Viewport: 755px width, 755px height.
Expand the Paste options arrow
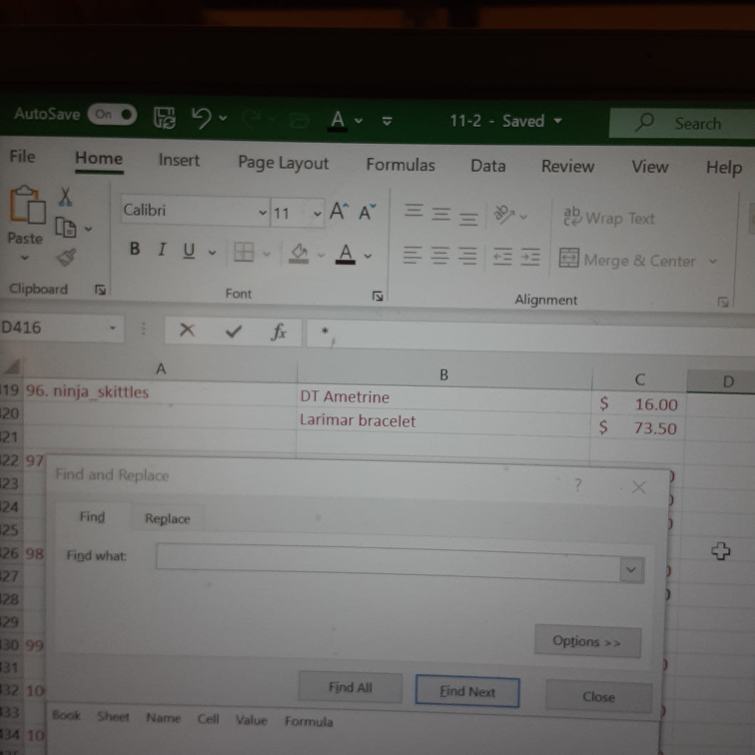pos(24,258)
